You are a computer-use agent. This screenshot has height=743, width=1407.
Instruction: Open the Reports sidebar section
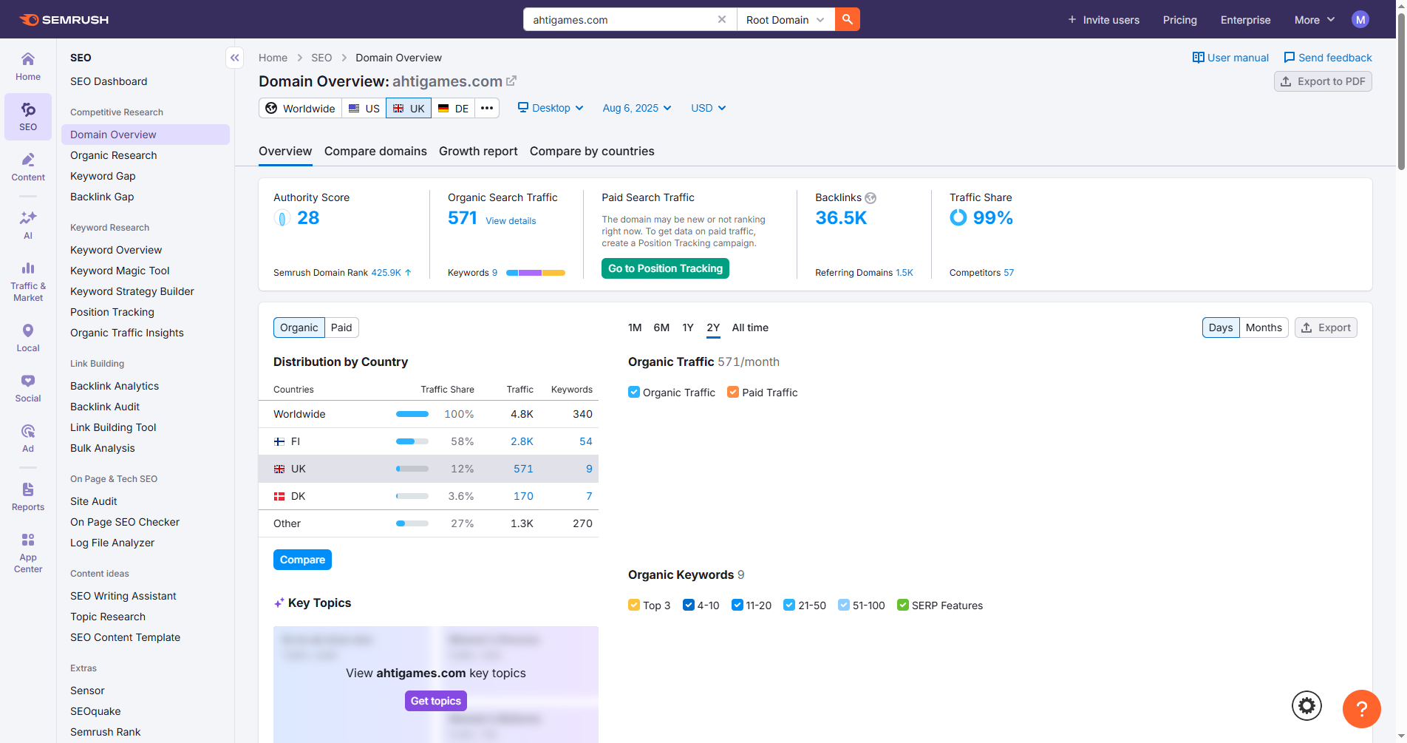click(x=28, y=497)
